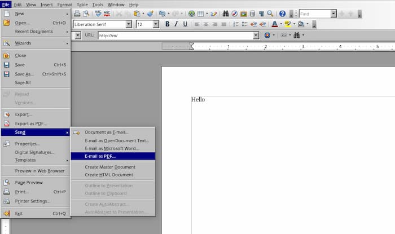Click the Font Color swatch button

click(x=274, y=24)
